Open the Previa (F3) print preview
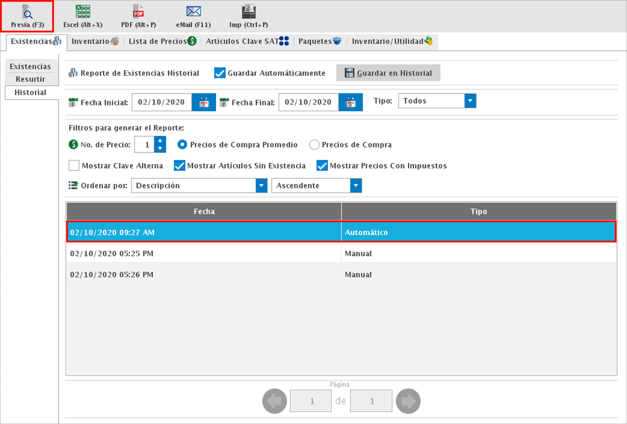 point(27,16)
